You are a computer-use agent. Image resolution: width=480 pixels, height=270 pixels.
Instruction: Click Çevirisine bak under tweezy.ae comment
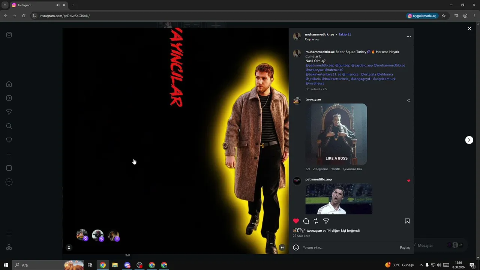[352, 169]
